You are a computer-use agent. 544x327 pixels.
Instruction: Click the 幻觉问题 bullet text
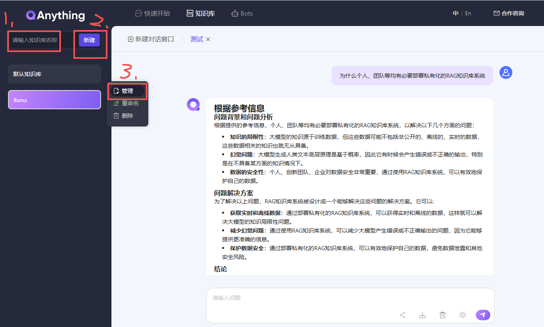pos(241,154)
